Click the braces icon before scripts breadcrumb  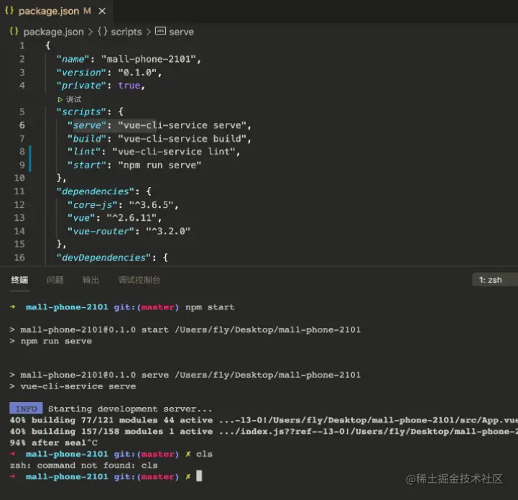coord(103,32)
